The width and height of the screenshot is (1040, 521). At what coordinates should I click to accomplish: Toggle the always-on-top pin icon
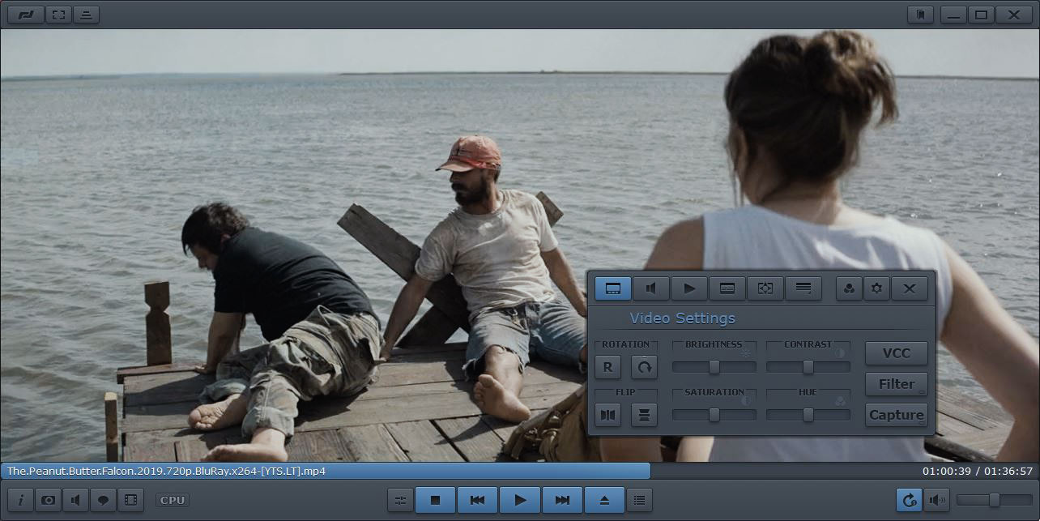pos(920,15)
